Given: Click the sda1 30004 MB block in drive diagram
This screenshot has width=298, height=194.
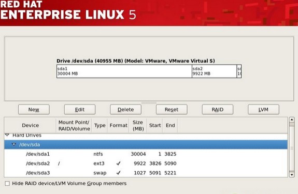Looking at the screenshot, I should point(124,71).
